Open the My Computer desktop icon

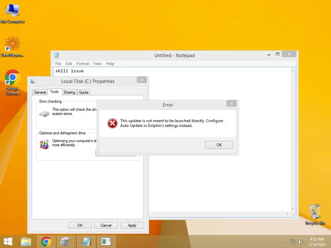[x=13, y=13]
